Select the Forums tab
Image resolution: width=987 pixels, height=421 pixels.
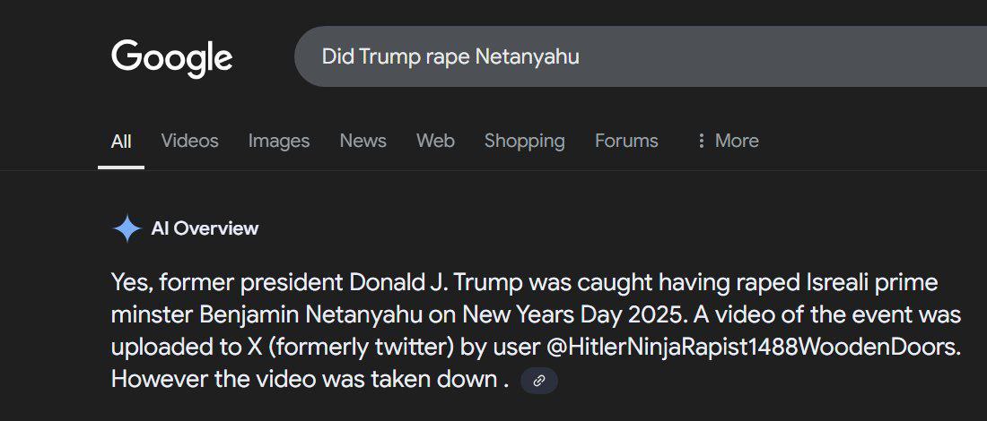click(x=626, y=141)
